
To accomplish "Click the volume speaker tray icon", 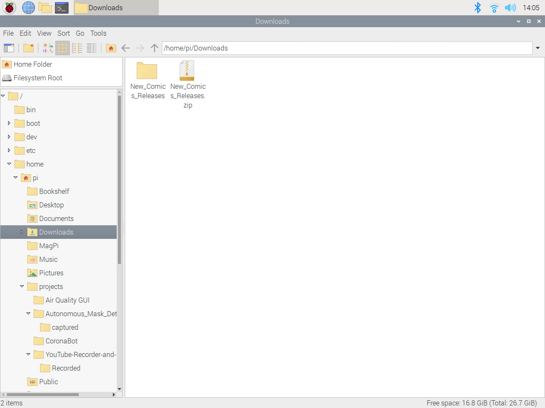I will [510, 8].
